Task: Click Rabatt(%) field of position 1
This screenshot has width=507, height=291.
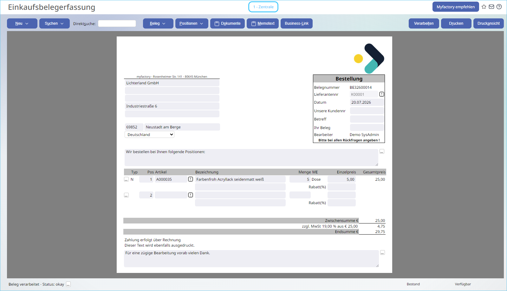Action: click(x=341, y=187)
